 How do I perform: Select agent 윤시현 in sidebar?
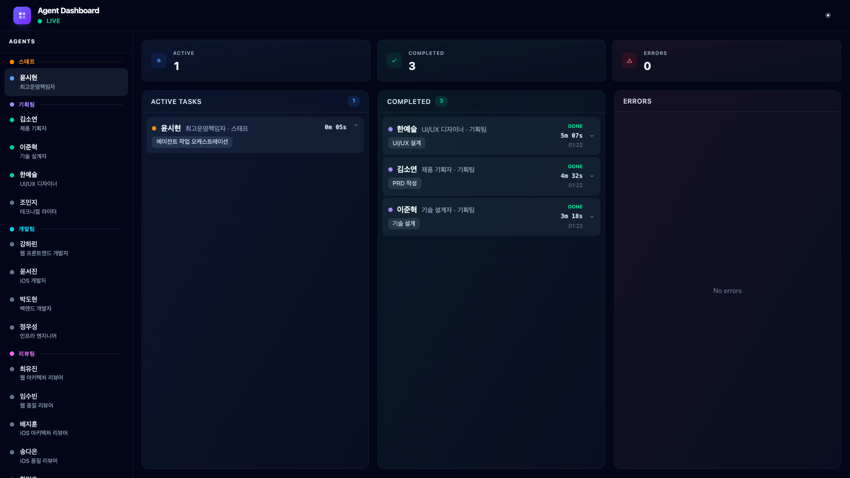tap(66, 82)
